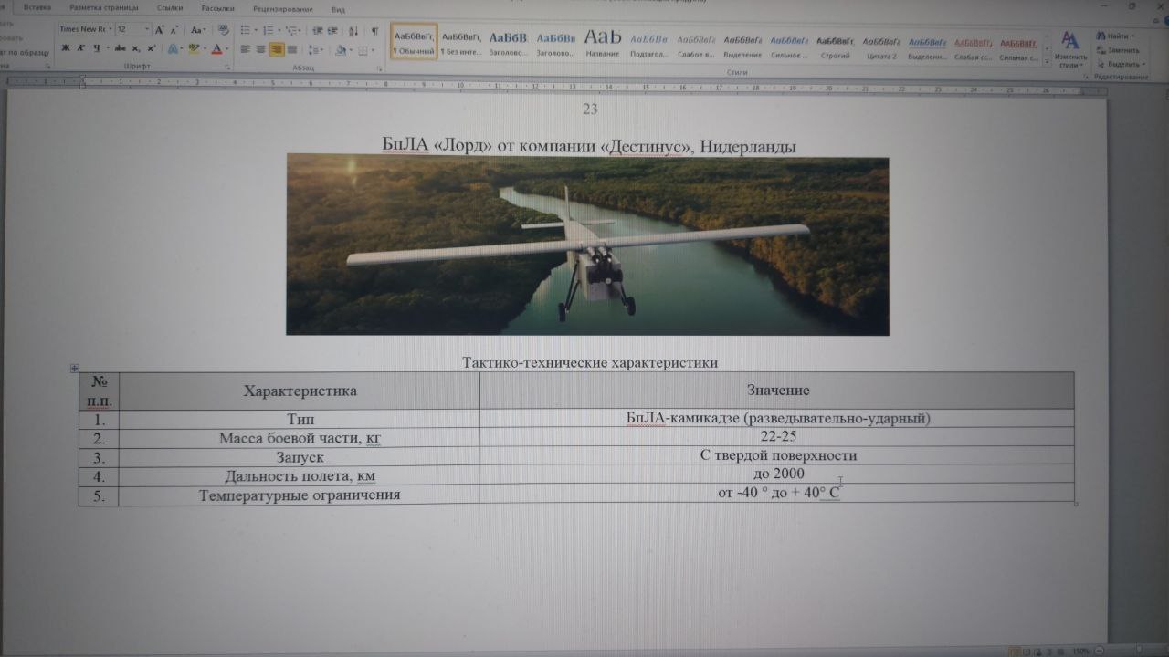1169x657 pixels.
Task: Click the drone image in the document
Action: [x=586, y=245]
